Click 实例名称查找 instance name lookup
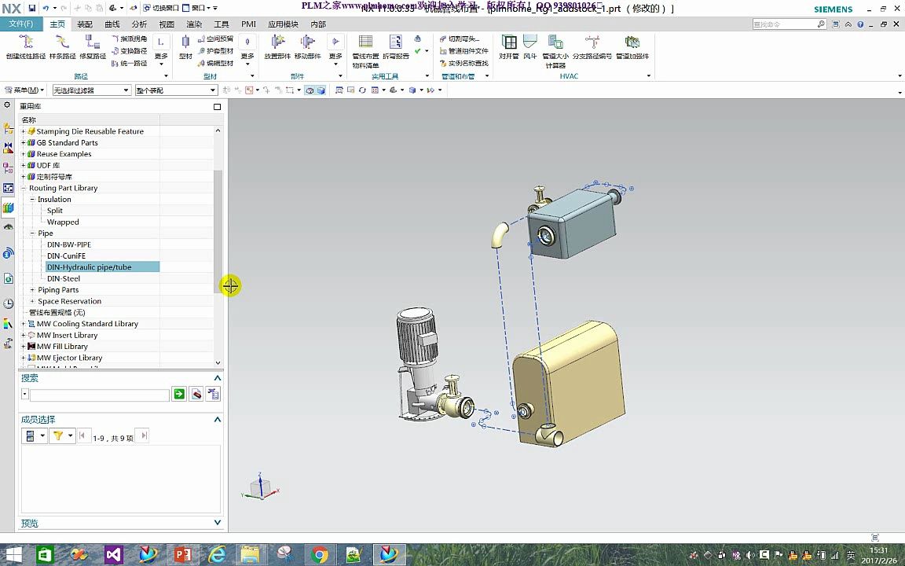The height and width of the screenshot is (566, 905). click(463, 63)
